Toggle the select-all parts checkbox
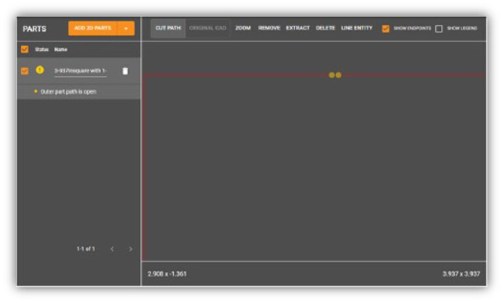This screenshot has width=503, height=303. click(25, 49)
